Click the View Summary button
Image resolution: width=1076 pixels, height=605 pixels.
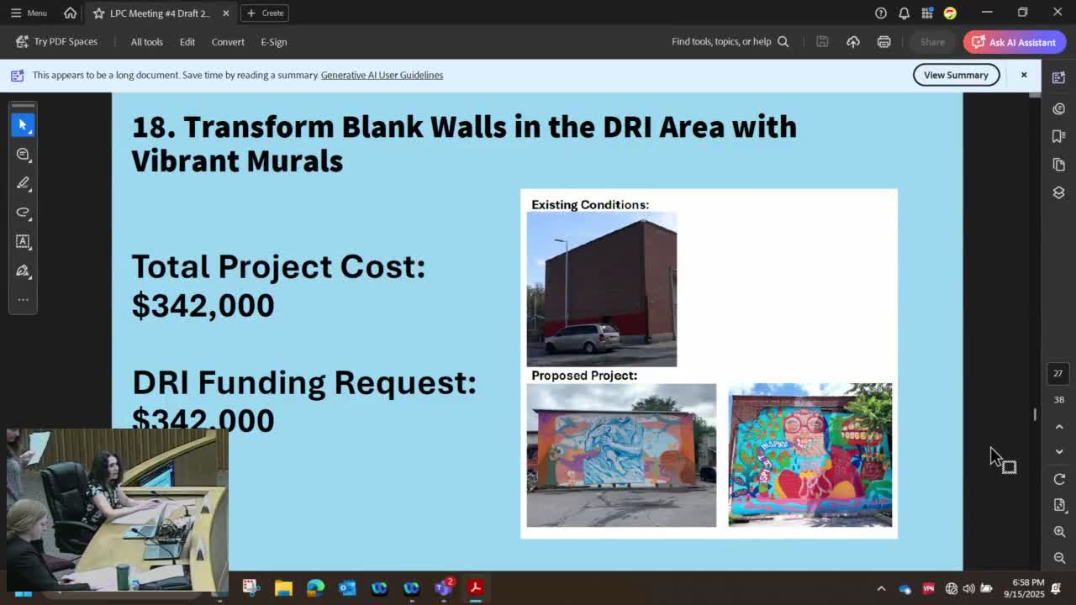point(956,75)
